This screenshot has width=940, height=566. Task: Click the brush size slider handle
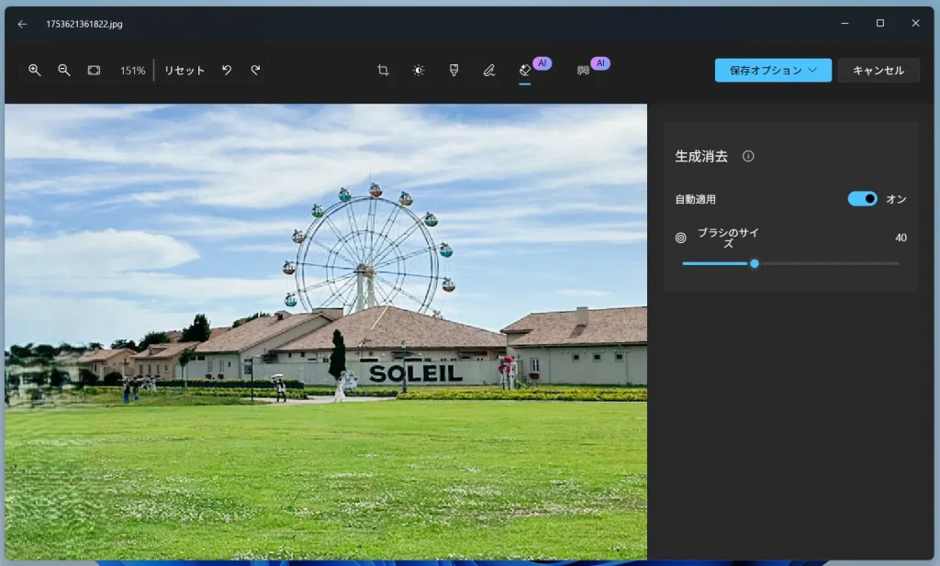pos(755,263)
